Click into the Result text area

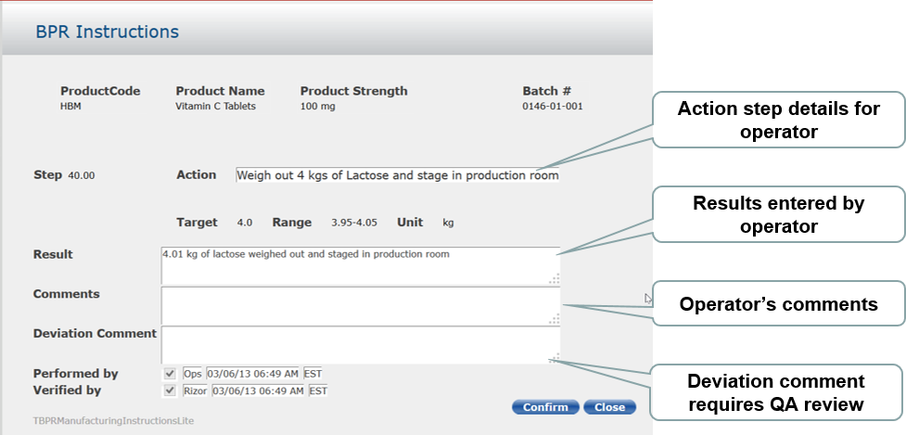[360, 265]
